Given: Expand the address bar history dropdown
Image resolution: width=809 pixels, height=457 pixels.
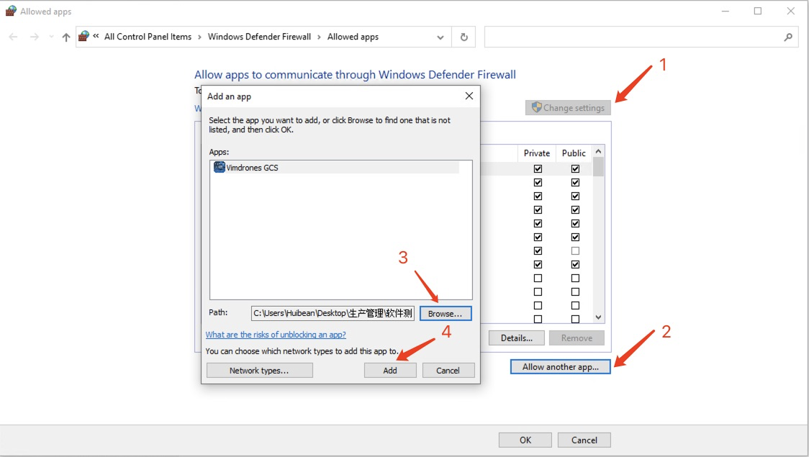Looking at the screenshot, I should [x=440, y=37].
